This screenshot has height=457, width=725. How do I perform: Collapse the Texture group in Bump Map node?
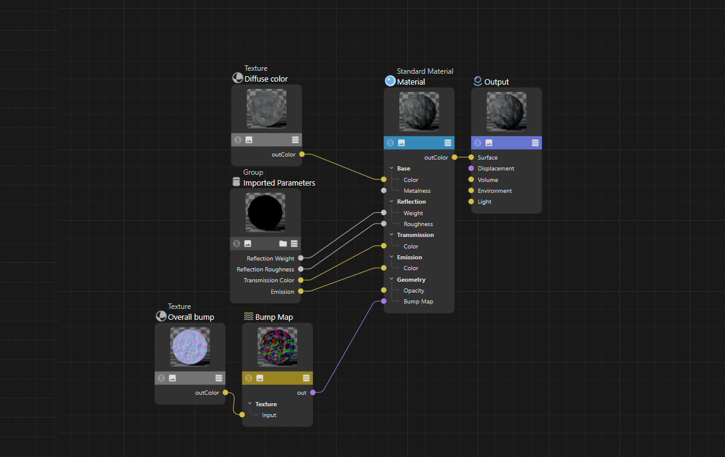pos(250,404)
